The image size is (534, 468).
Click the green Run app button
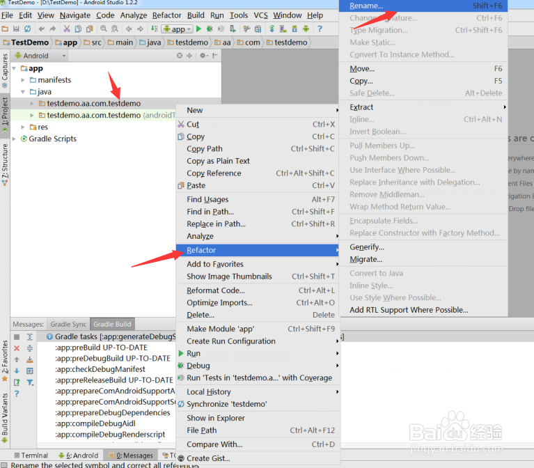pyautogui.click(x=199, y=29)
